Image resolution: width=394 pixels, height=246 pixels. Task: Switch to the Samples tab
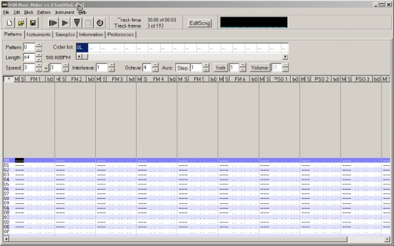tap(65, 35)
